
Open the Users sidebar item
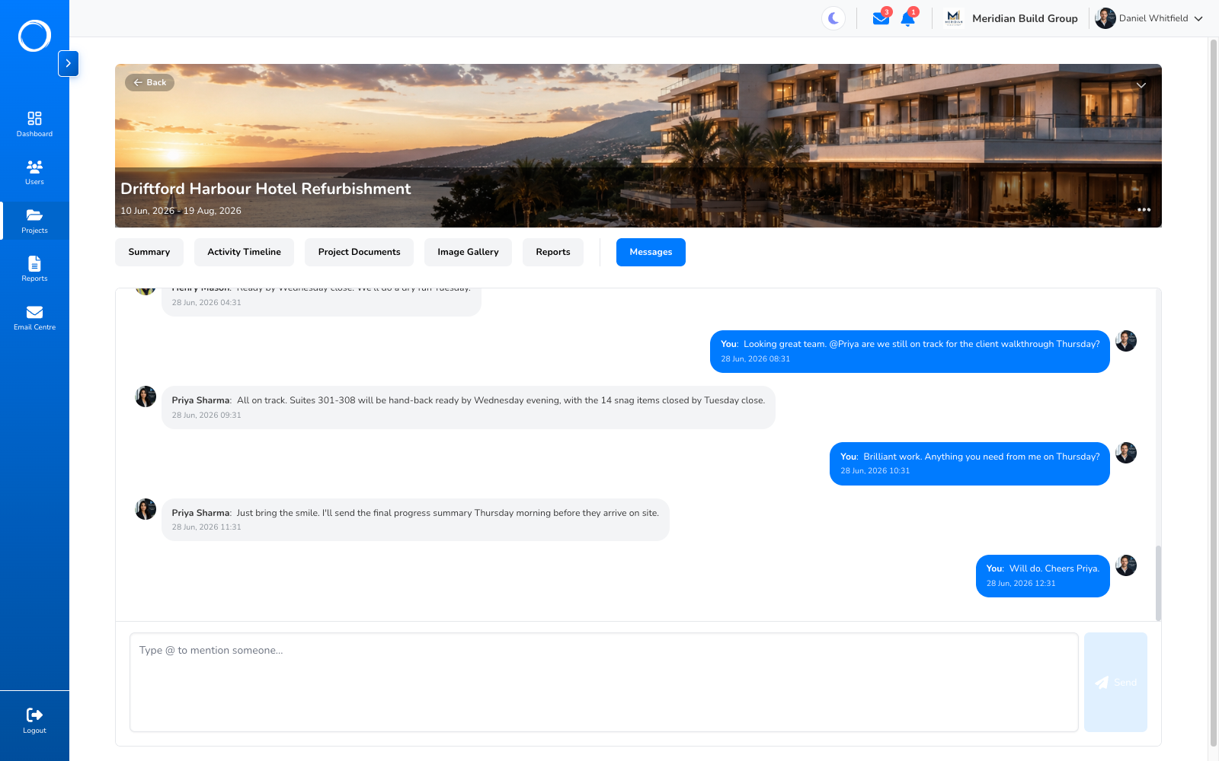pyautogui.click(x=34, y=172)
